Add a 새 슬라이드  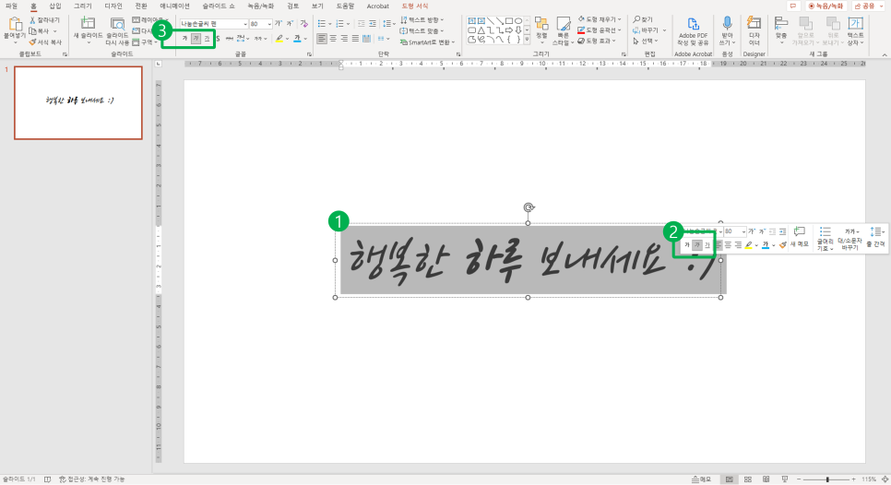click(x=88, y=29)
